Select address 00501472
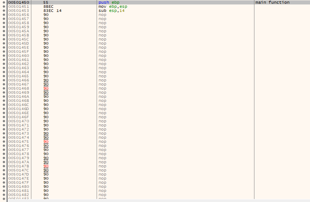 tap(19, 129)
